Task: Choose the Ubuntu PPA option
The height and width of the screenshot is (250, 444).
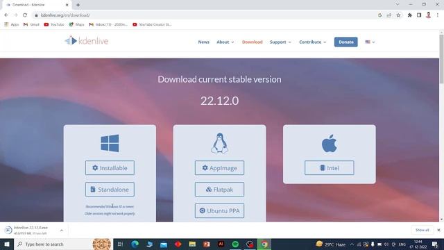Action: click(x=219, y=210)
